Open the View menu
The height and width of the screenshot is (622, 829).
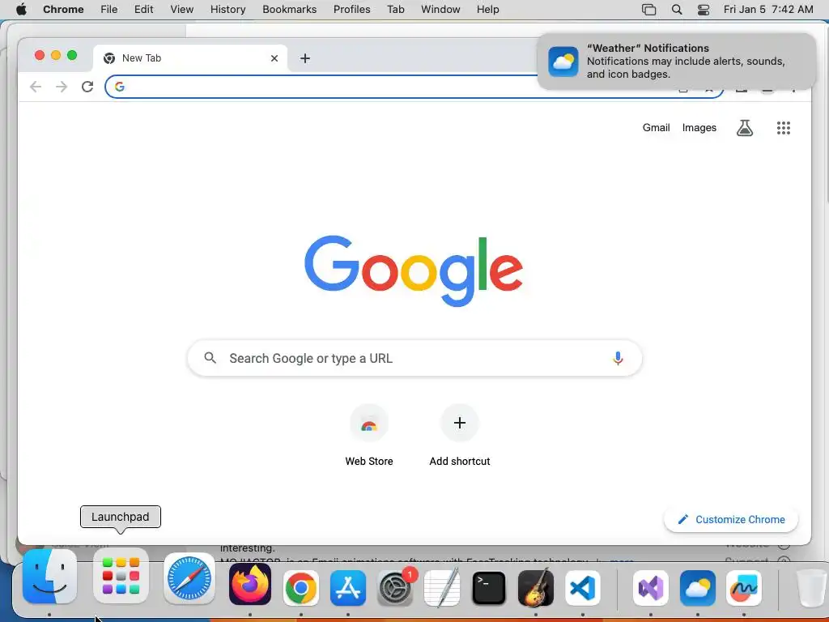click(x=181, y=10)
